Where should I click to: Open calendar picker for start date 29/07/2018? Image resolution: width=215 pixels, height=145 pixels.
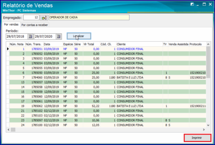30,37
